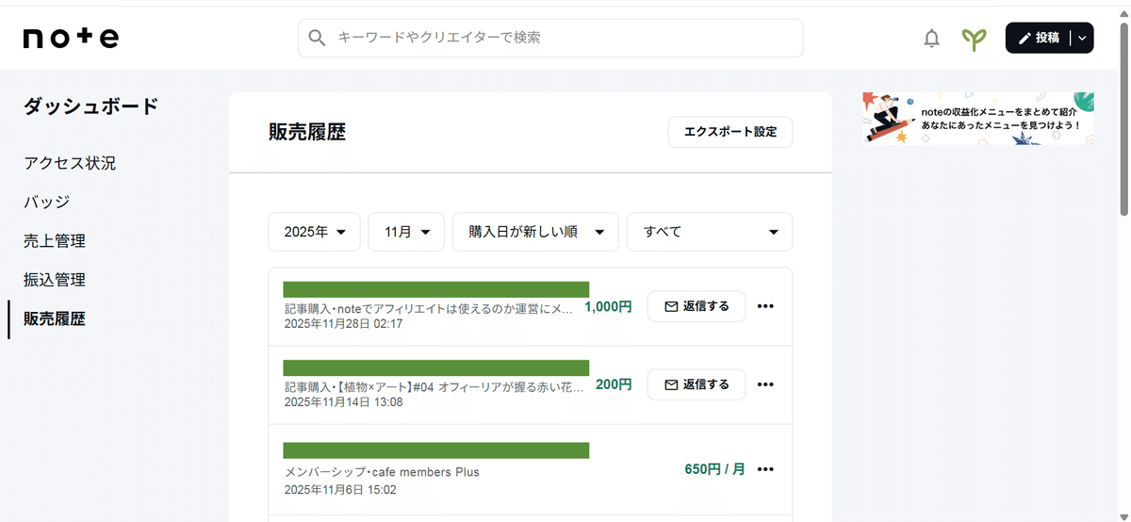Click 返信する for the 1,000円 purchase
Viewport: 1131px width, 522px height.
(697, 306)
